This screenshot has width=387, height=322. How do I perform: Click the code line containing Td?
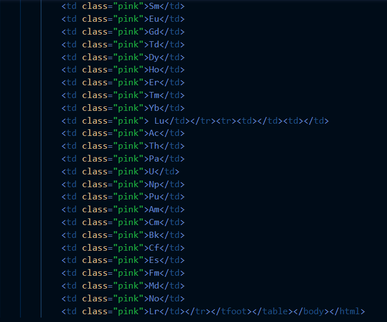point(123,45)
